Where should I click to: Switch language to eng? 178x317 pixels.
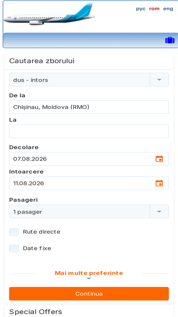pyautogui.click(x=168, y=9)
